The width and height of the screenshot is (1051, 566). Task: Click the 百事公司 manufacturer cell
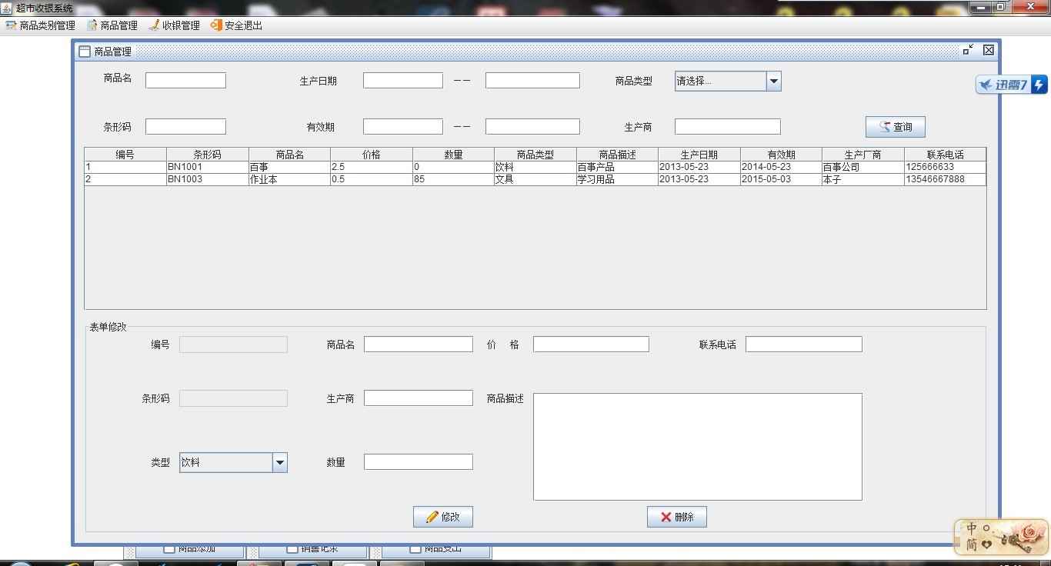pyautogui.click(x=863, y=167)
